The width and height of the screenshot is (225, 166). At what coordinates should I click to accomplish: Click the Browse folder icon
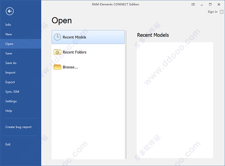pyautogui.click(x=57, y=67)
